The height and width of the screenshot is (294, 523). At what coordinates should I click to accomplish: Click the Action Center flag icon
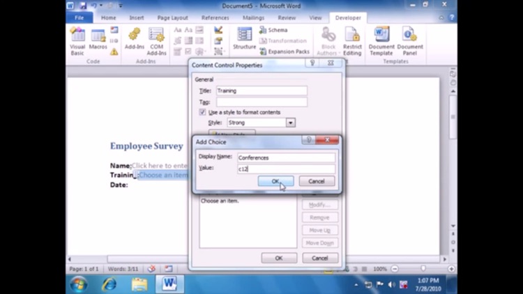click(x=379, y=284)
